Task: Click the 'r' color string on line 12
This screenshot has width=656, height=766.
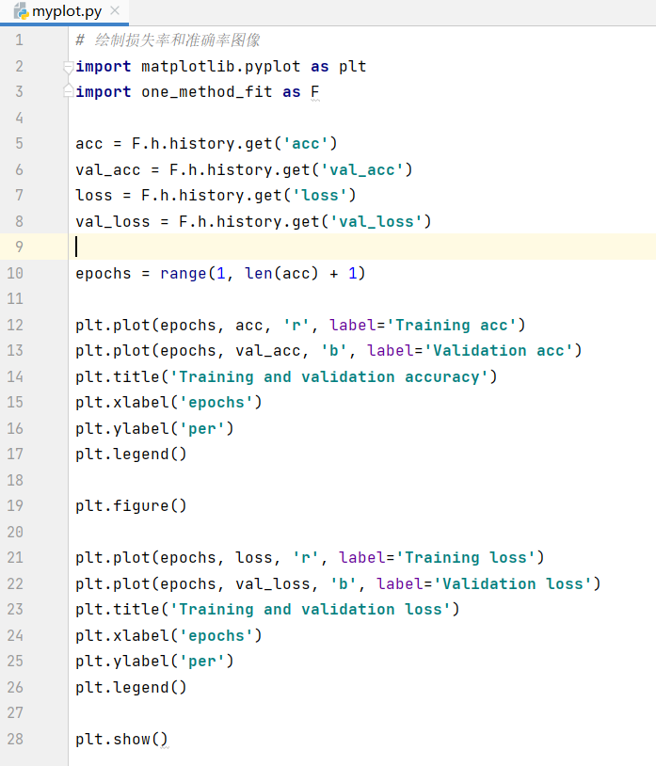Action: point(296,325)
